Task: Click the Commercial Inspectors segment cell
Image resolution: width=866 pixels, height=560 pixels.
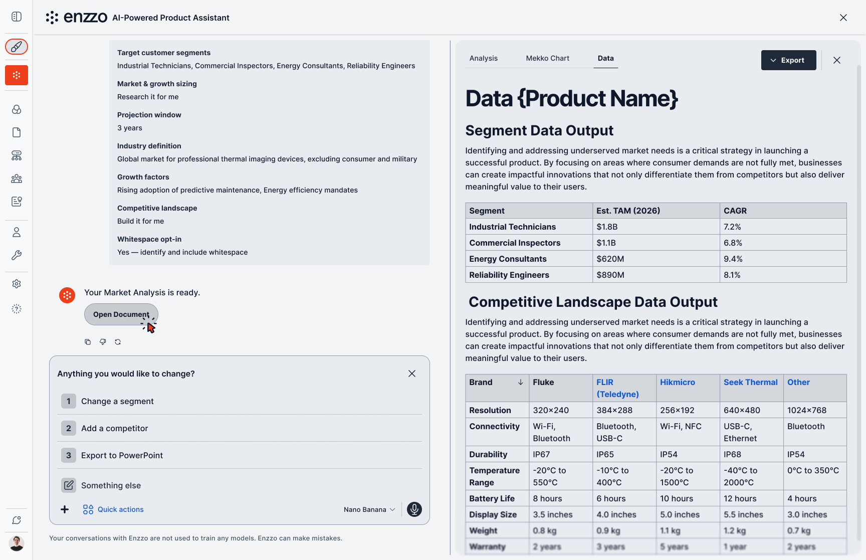Action: (529, 243)
